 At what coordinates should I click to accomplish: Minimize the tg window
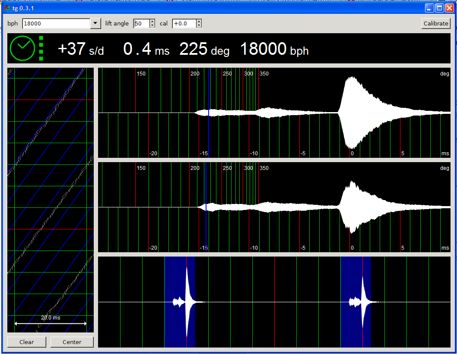(x=429, y=8)
